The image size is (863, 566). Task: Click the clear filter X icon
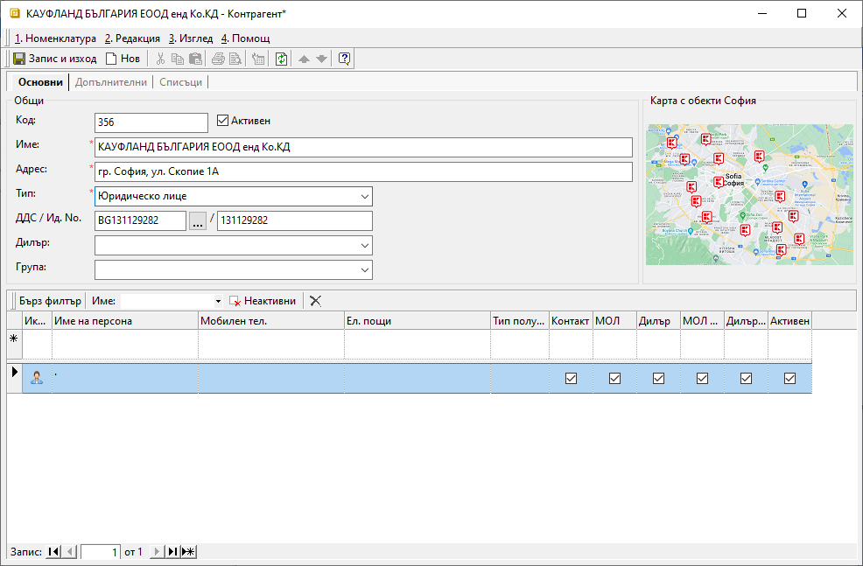pos(315,301)
